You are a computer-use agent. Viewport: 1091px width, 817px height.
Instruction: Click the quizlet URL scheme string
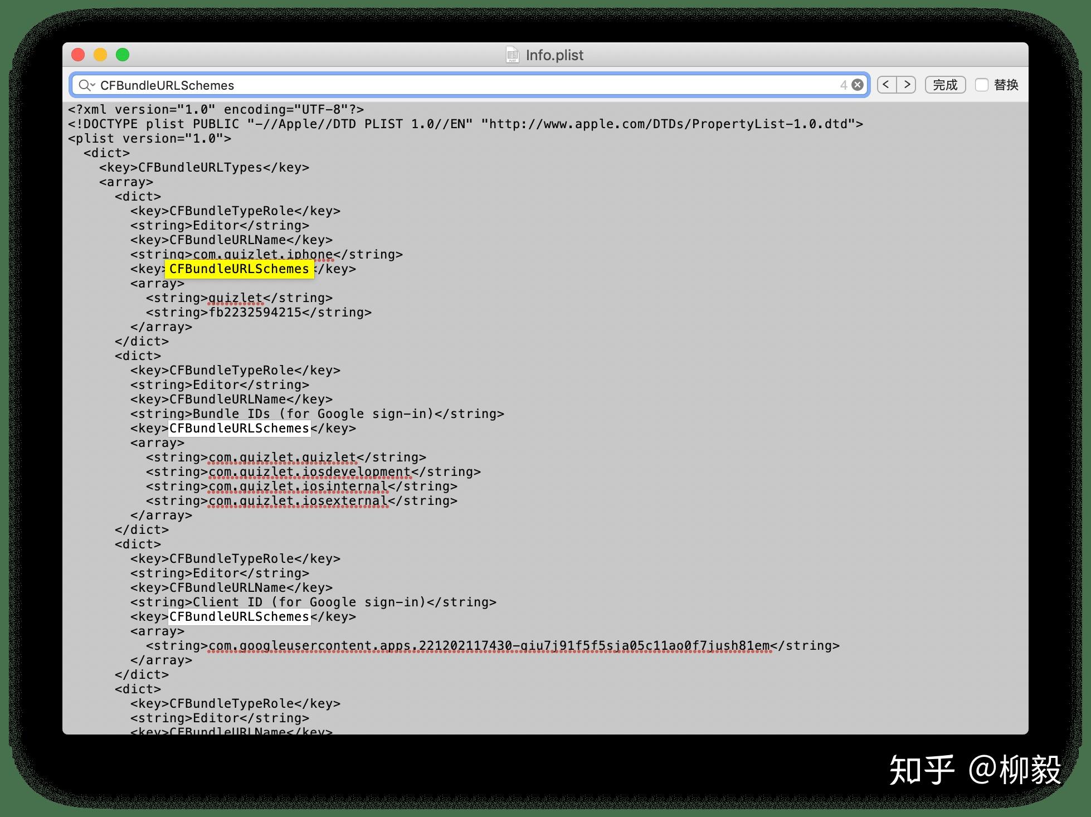[235, 298]
